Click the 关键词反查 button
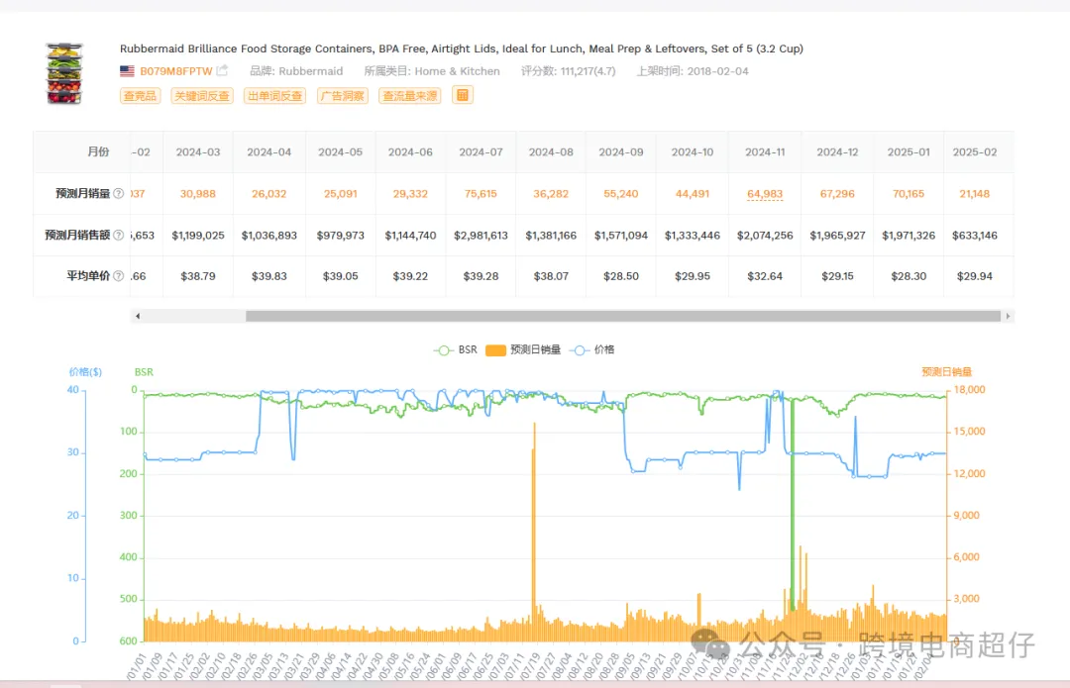The height and width of the screenshot is (688, 1070). (202, 96)
